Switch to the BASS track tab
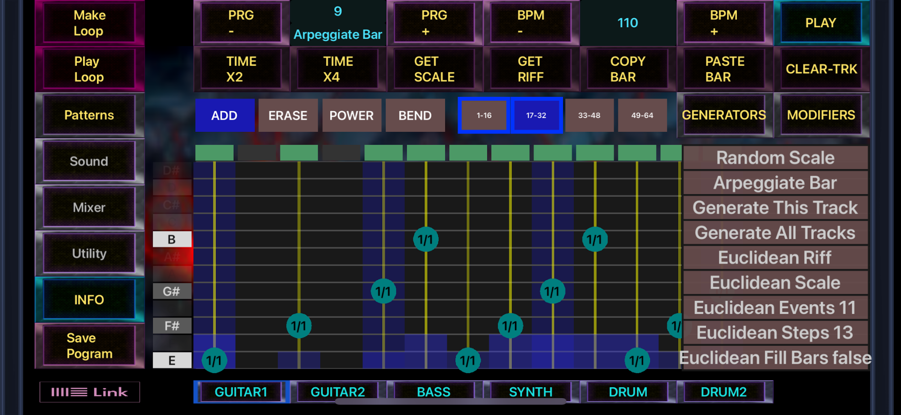901x415 pixels. coord(434,391)
